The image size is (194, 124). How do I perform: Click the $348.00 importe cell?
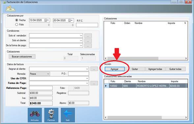pos(178,86)
